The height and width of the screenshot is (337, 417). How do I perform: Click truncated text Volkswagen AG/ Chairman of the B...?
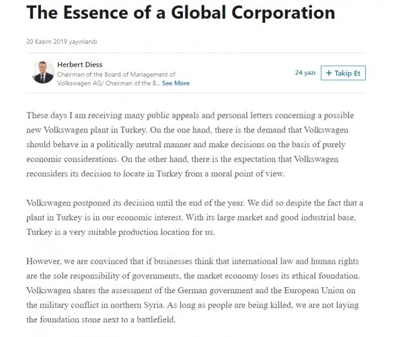(108, 83)
